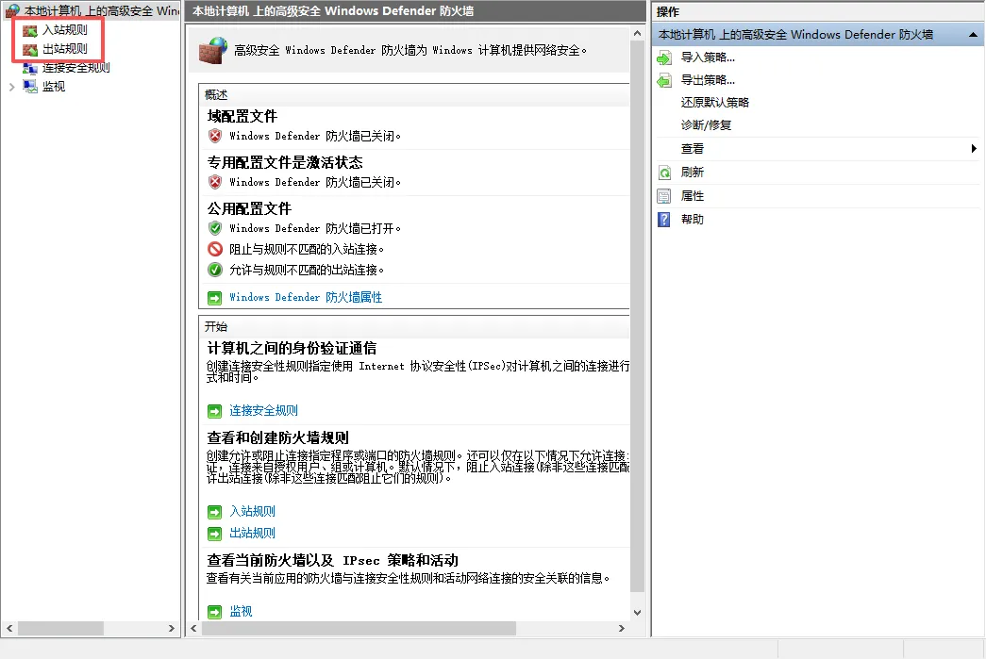Click the root firewall node icon in tree
This screenshot has width=986, height=659.
(x=12, y=10)
